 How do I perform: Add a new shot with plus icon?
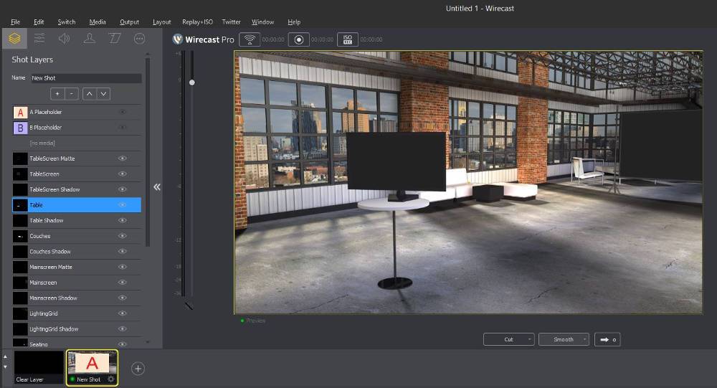[138, 369]
